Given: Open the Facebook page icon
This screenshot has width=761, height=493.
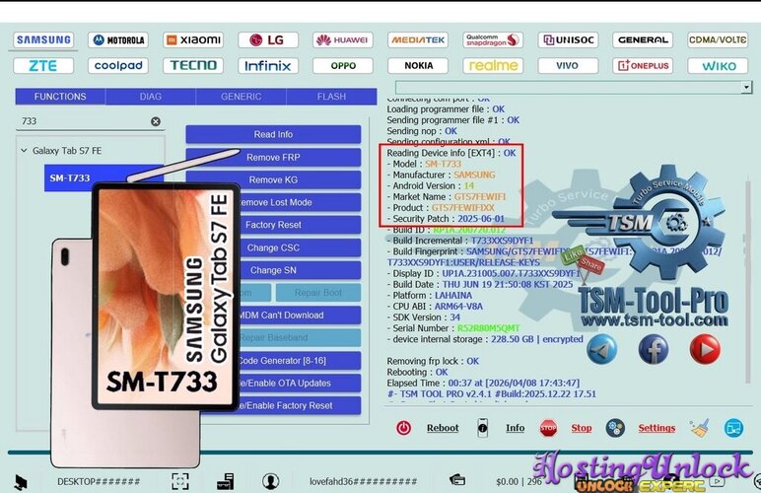Looking at the screenshot, I should [x=654, y=349].
